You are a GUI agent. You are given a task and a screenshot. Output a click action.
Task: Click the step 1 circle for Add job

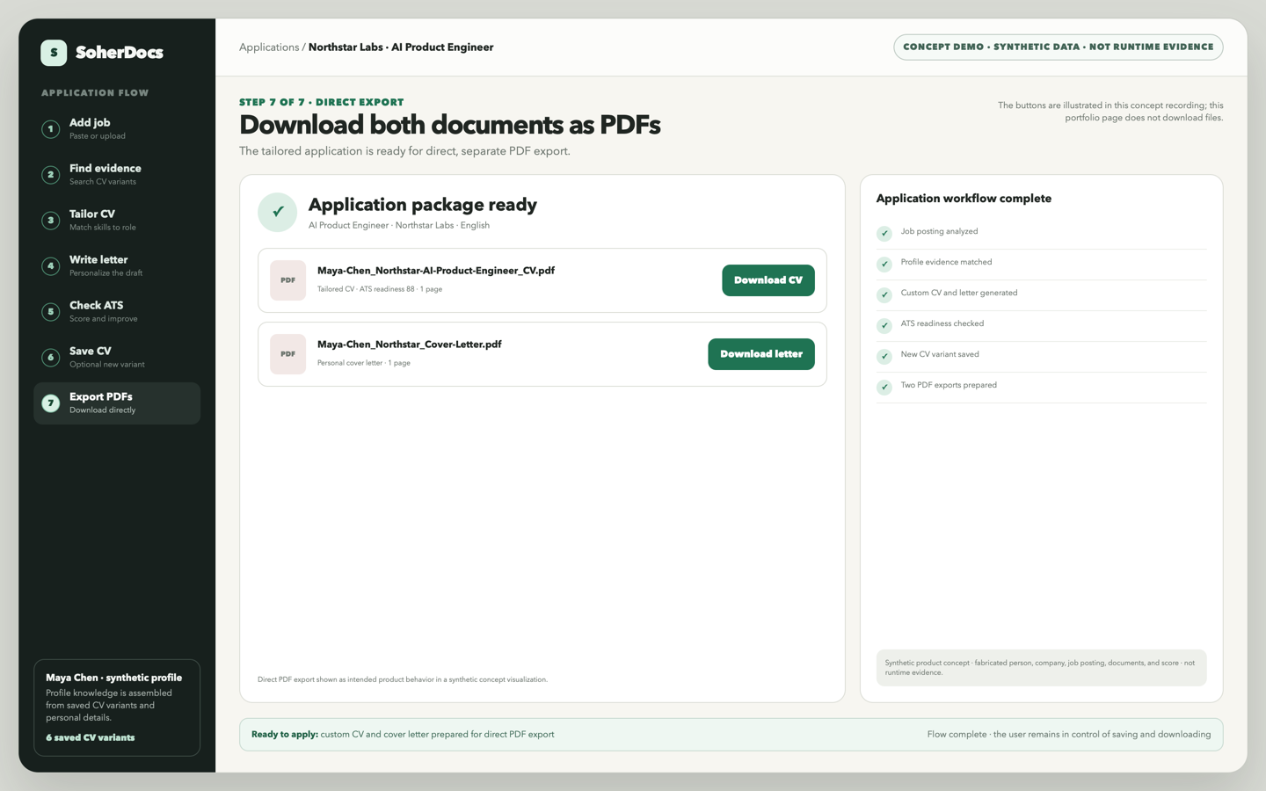click(x=51, y=129)
